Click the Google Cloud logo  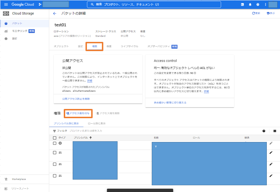tap(23, 5)
